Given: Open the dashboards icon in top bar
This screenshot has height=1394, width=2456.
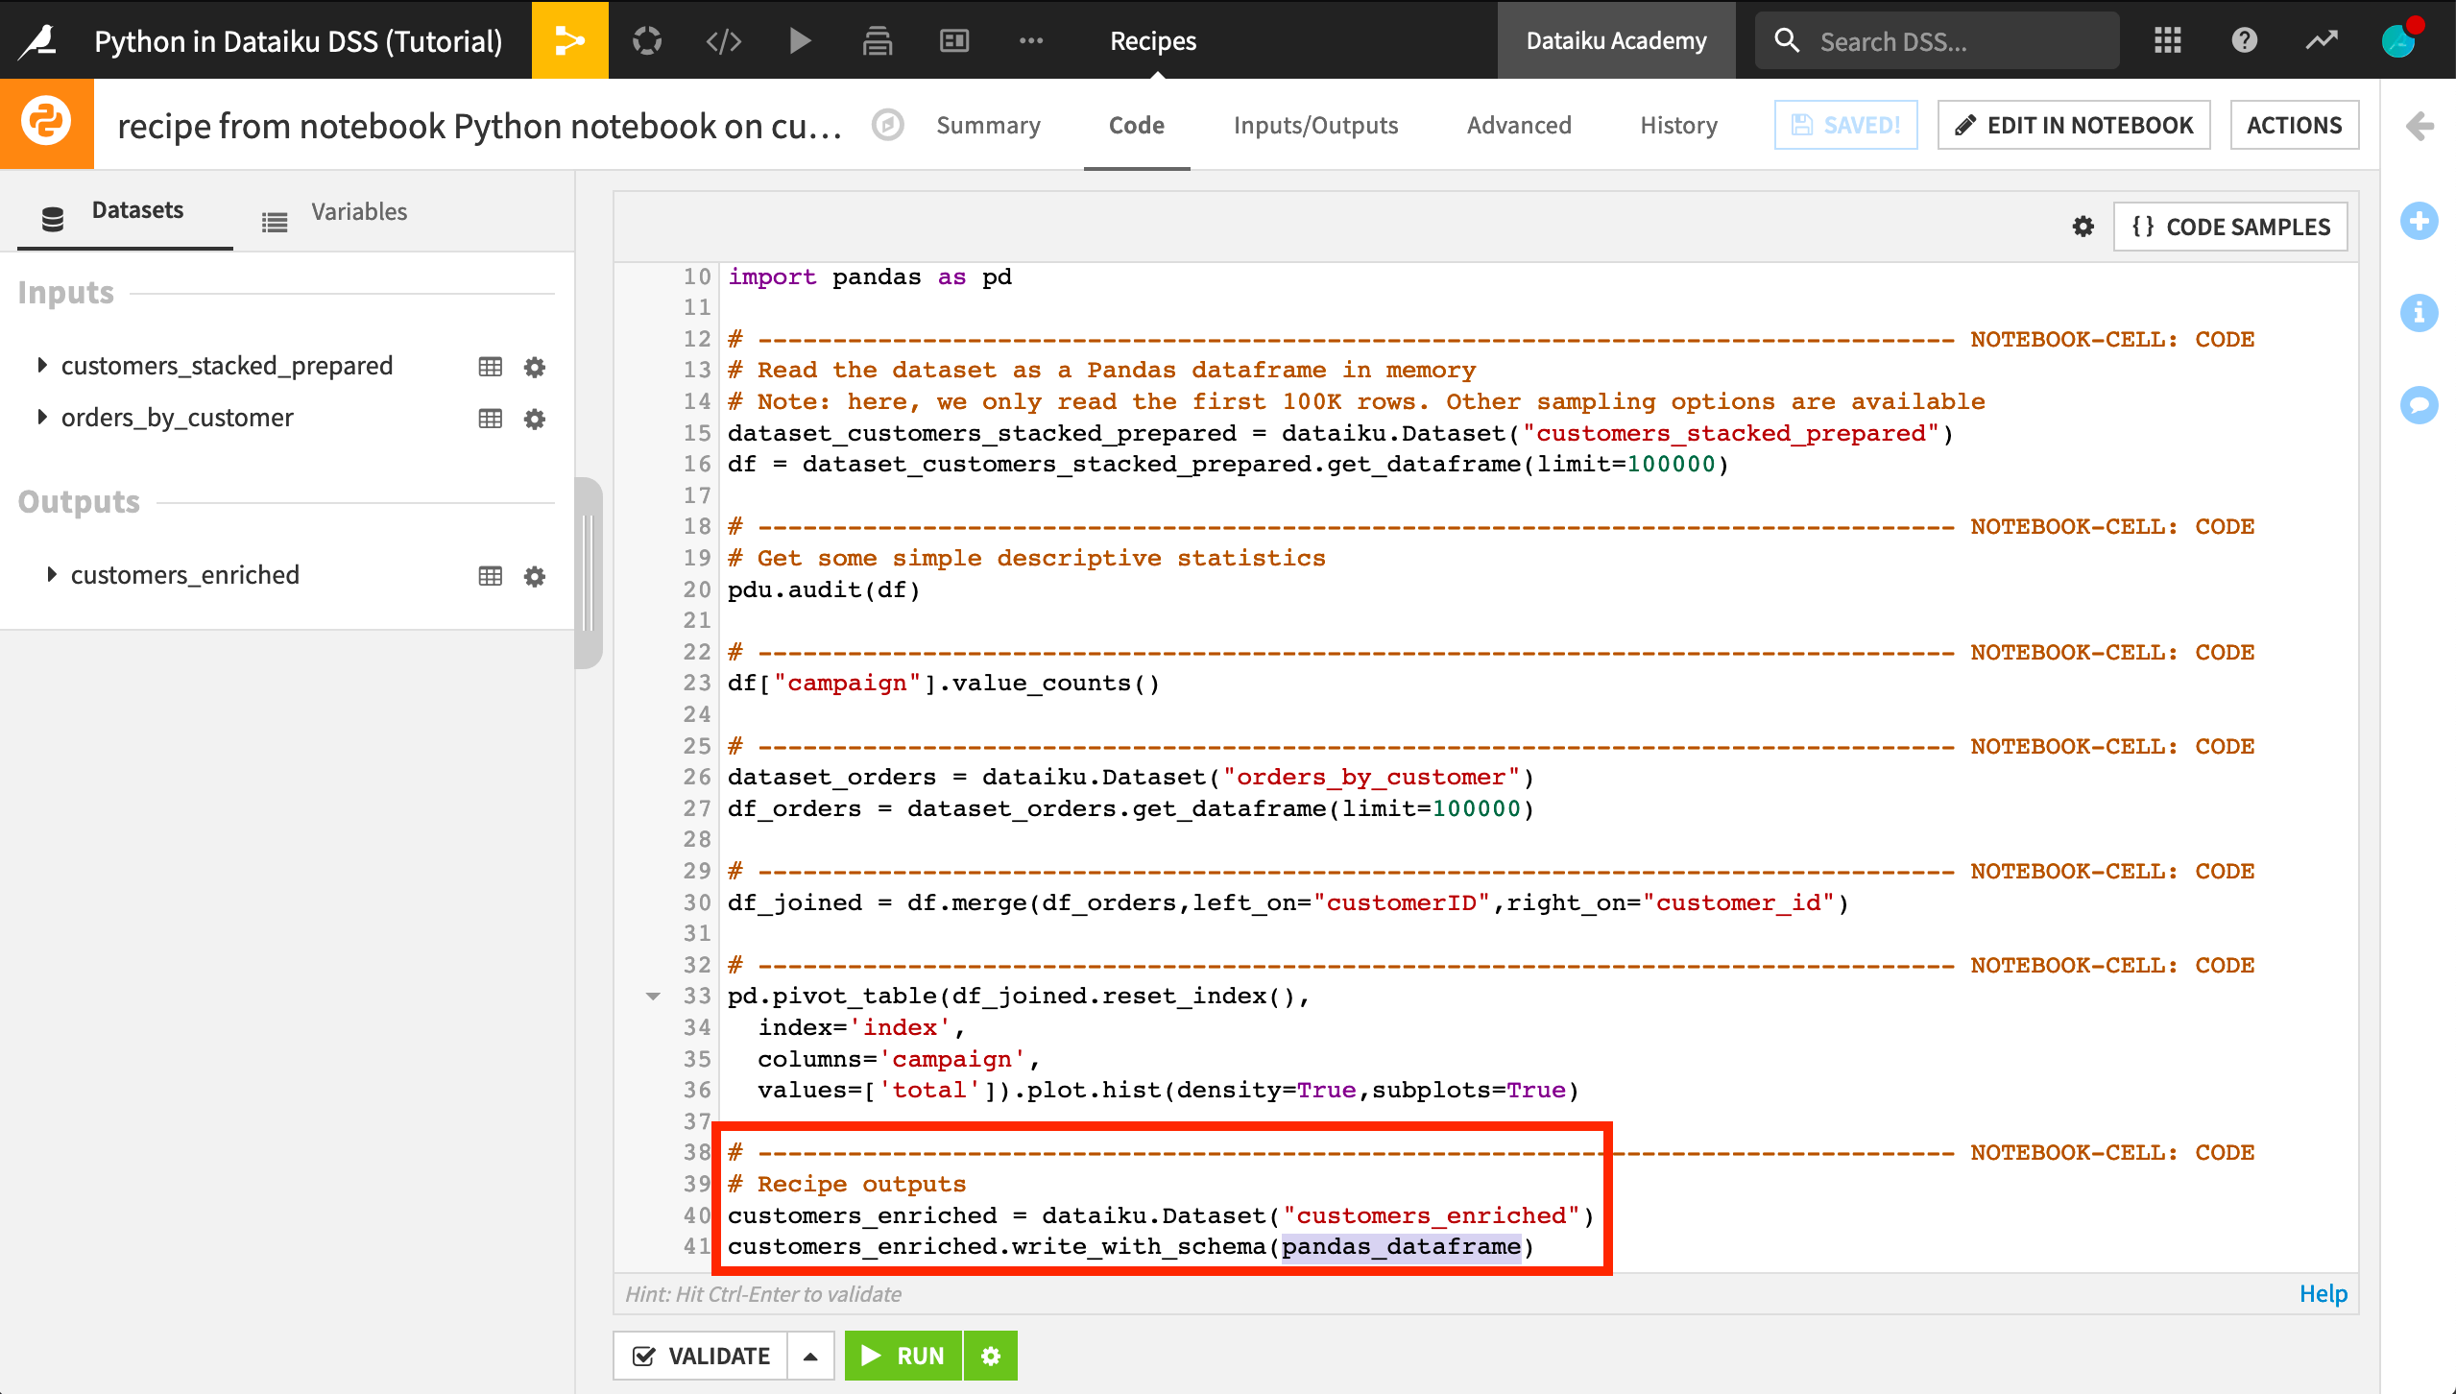Looking at the screenshot, I should tap(954, 40).
